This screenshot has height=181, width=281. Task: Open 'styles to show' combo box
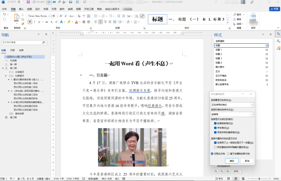pyautogui.click(x=232, y=105)
